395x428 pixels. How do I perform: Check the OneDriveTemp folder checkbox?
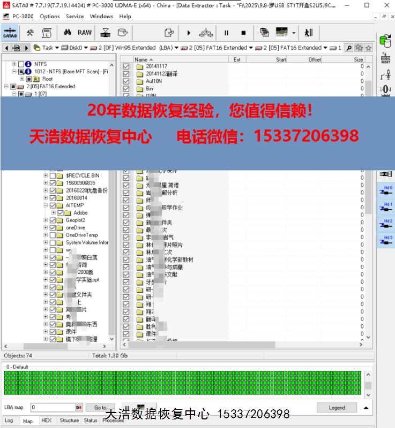tap(53, 235)
